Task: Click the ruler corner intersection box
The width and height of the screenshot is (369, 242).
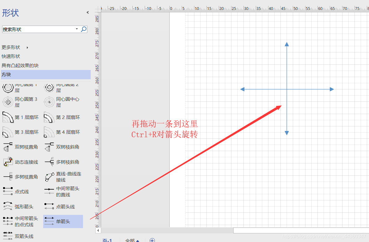Action: pyautogui.click(x=98, y=9)
